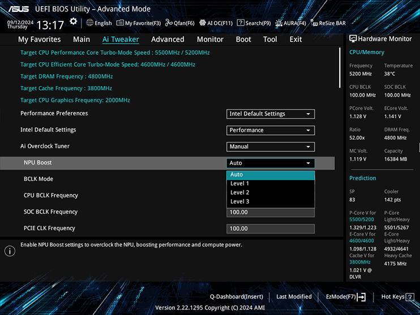
Task: Open Search(F9) in top toolbar
Action: point(254,23)
